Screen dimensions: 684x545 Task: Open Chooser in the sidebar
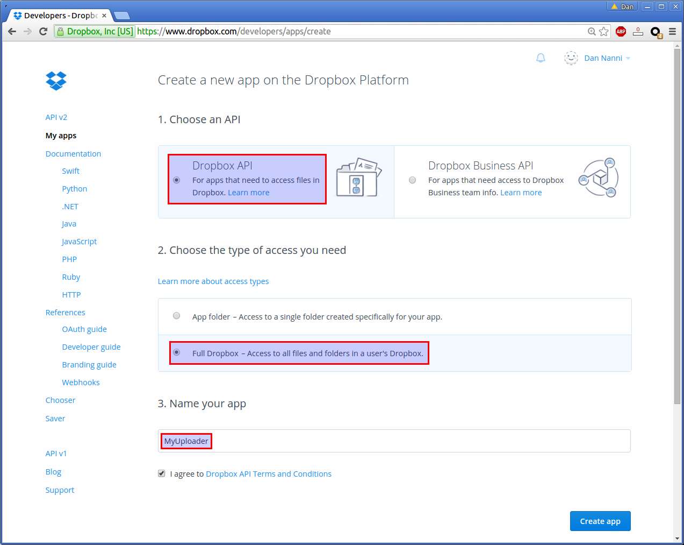(x=60, y=400)
